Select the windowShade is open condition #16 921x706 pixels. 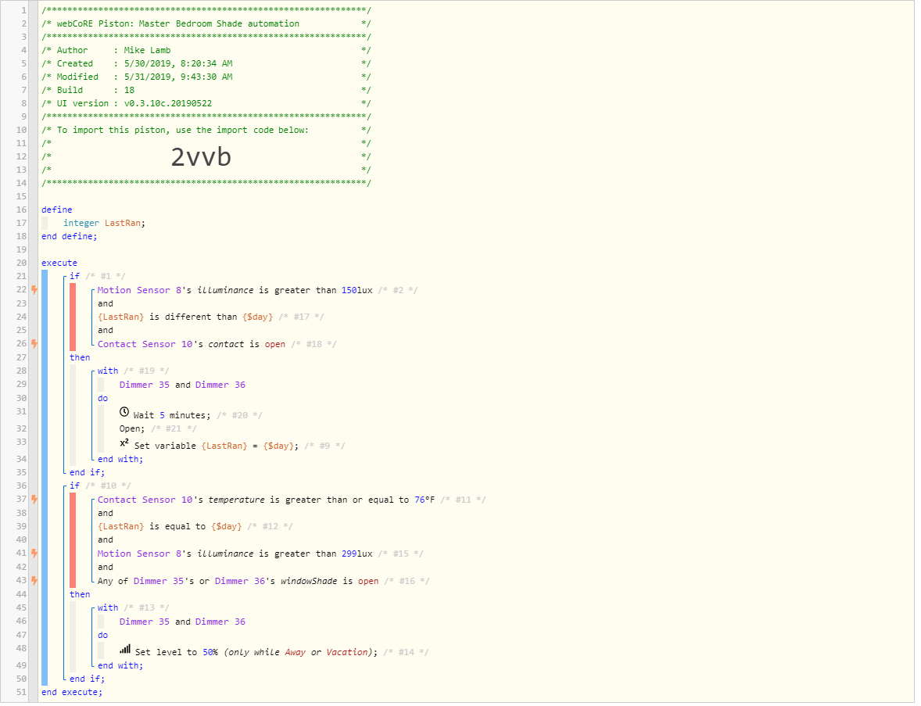pyautogui.click(x=238, y=582)
